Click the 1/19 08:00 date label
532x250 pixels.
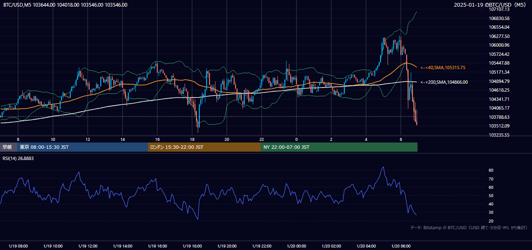point(18,246)
